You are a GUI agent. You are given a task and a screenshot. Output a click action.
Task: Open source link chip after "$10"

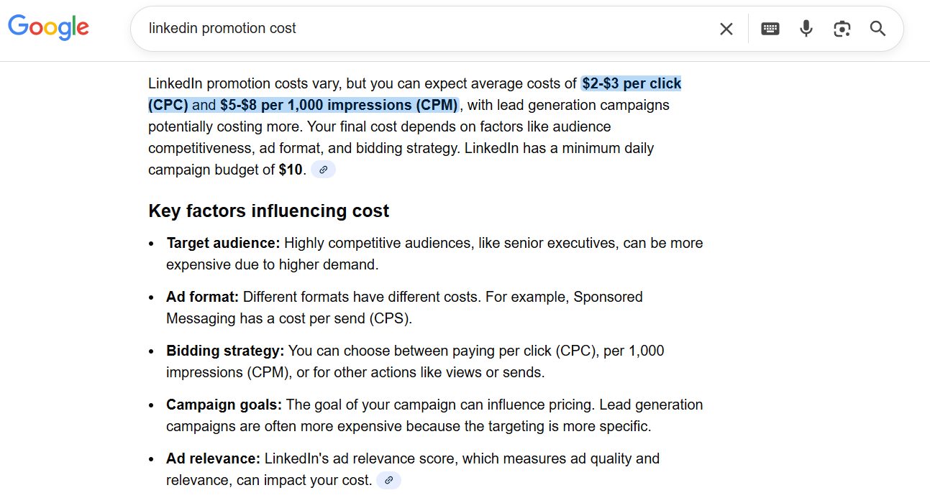pos(324,170)
